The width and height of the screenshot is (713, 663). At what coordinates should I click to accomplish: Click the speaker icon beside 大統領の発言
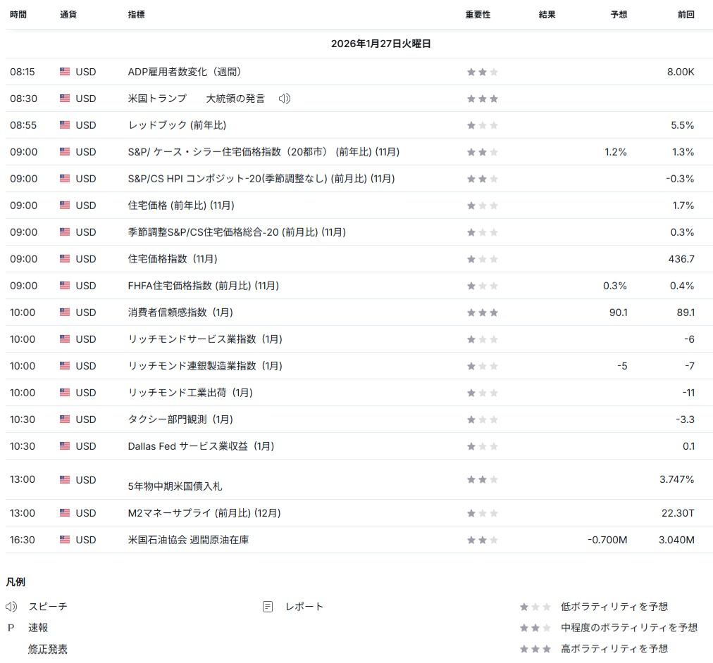point(285,99)
